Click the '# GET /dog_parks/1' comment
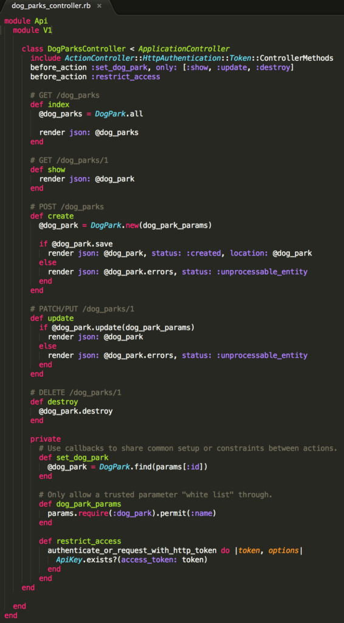344x623 pixels. tap(69, 161)
